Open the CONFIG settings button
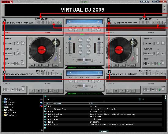Screen dimensions: 168x134 144,1
